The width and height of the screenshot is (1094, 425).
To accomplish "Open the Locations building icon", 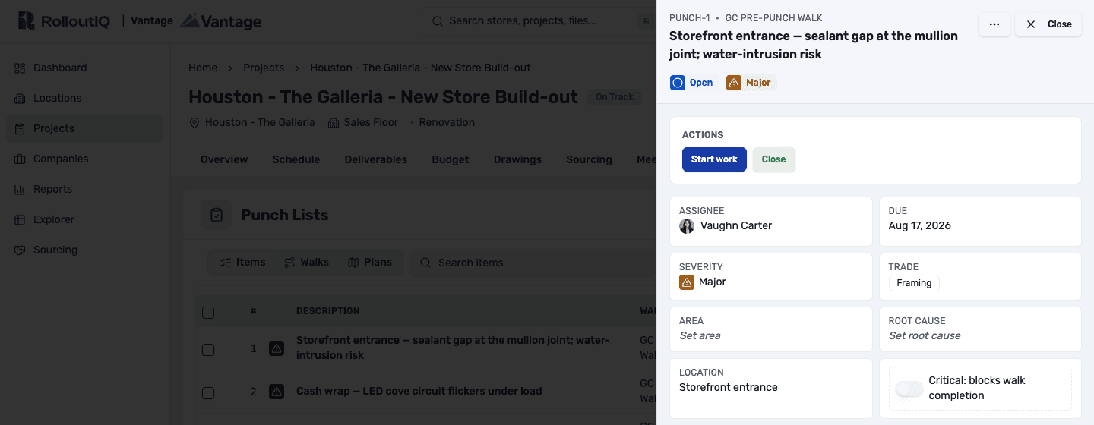I will pos(20,98).
